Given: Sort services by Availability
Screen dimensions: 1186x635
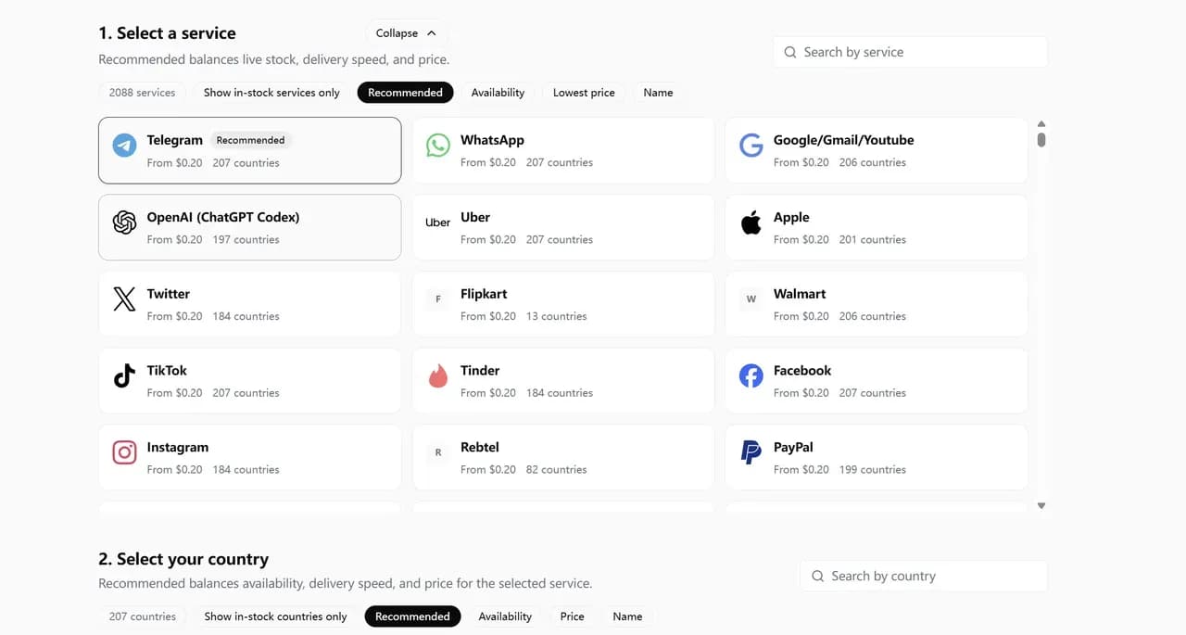Looking at the screenshot, I should pos(498,93).
